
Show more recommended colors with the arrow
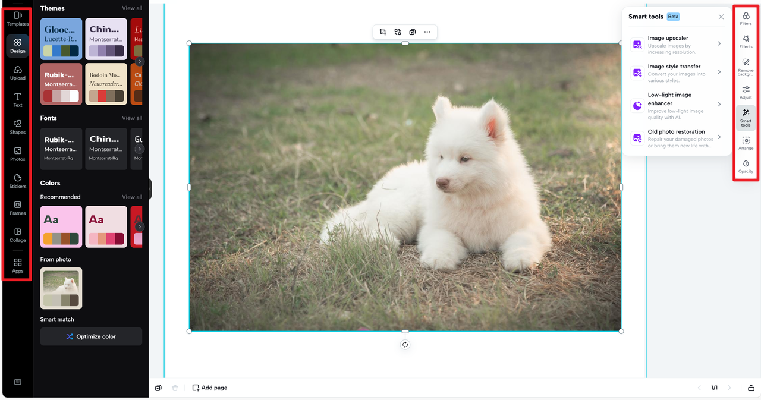(140, 226)
